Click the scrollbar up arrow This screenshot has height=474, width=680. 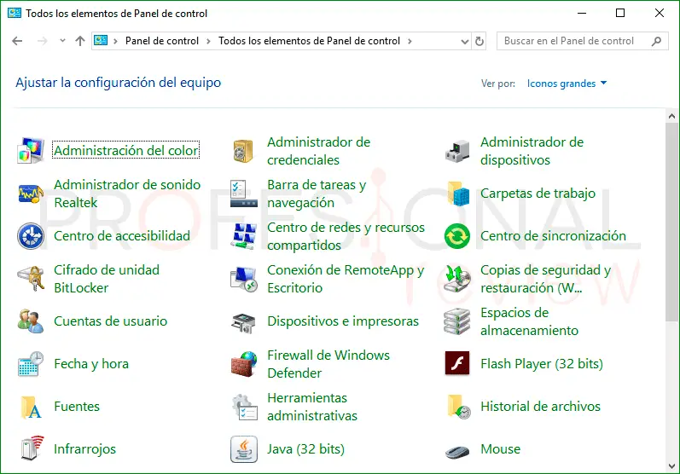click(672, 116)
